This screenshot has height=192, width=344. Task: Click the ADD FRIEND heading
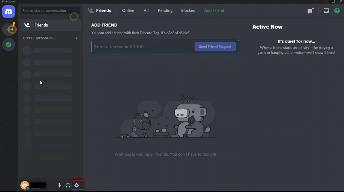tap(104, 25)
